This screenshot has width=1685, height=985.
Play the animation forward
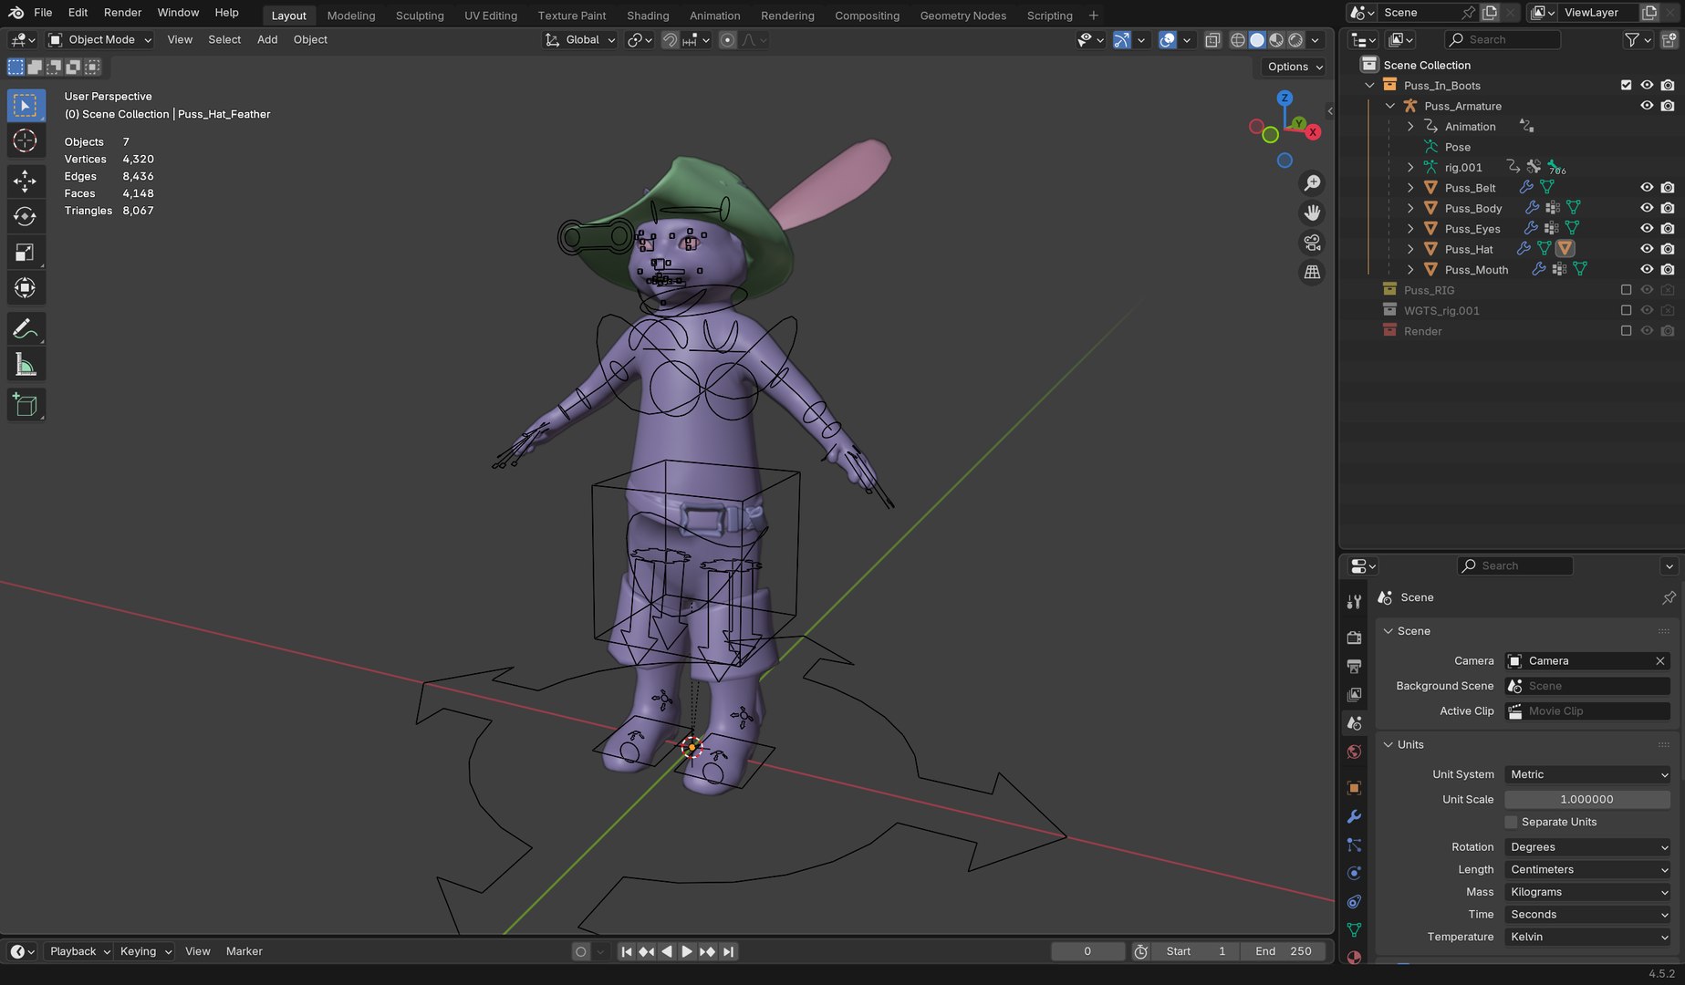[687, 951]
